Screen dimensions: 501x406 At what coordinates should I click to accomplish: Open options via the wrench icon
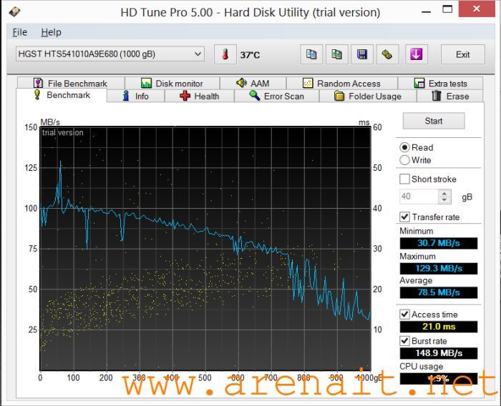(387, 54)
